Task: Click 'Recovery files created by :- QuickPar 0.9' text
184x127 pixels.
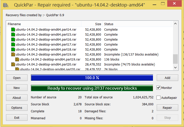Action: coord(35,15)
